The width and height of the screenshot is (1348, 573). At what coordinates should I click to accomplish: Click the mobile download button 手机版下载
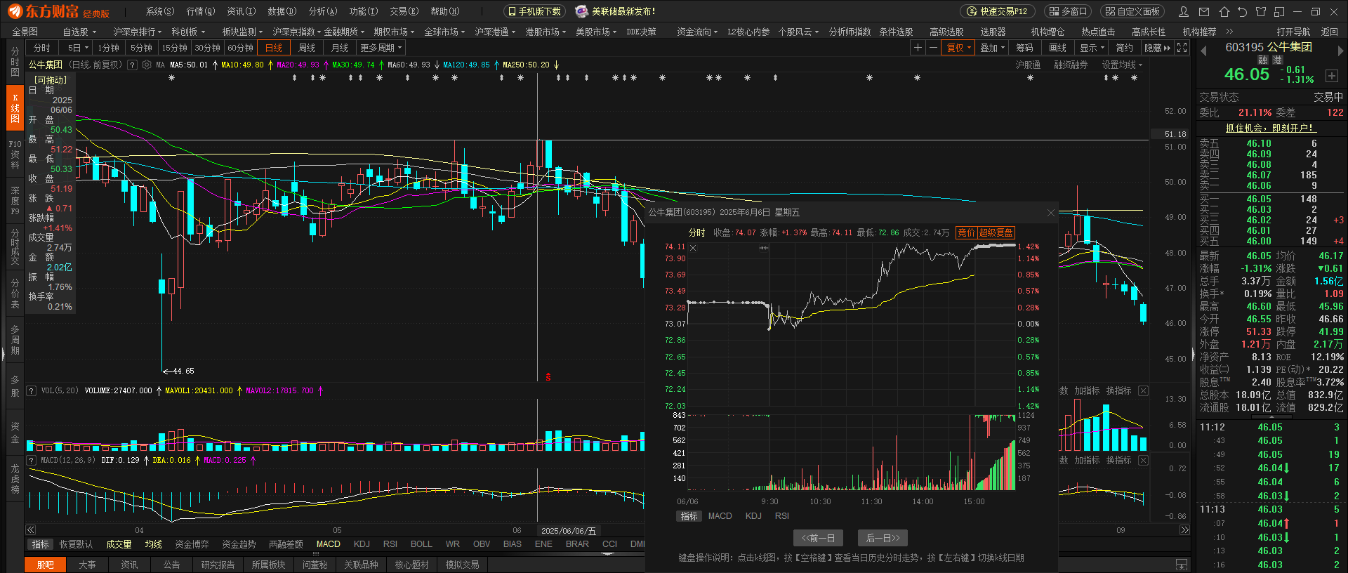tap(534, 11)
